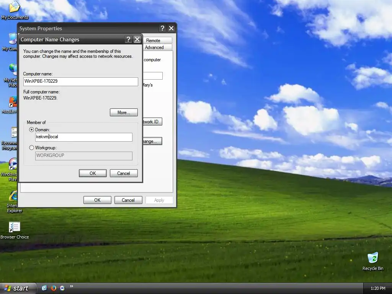The image size is (392, 294).
Task: Expand the Quick Launch overflow chevron
Action: [72, 286]
